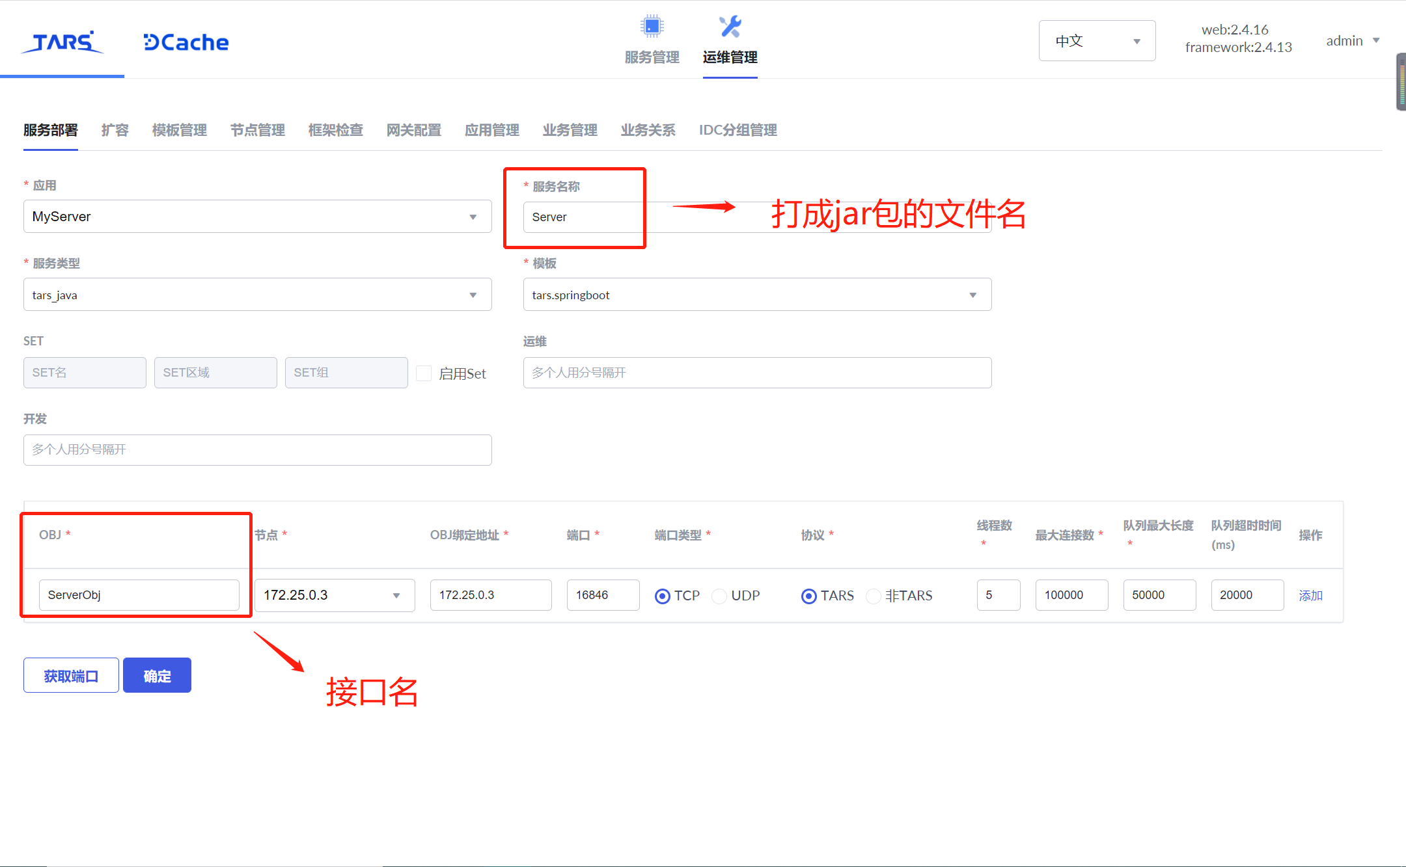Image resolution: width=1406 pixels, height=867 pixels.
Task: Open the language selector showing 中文
Action: 1096,40
